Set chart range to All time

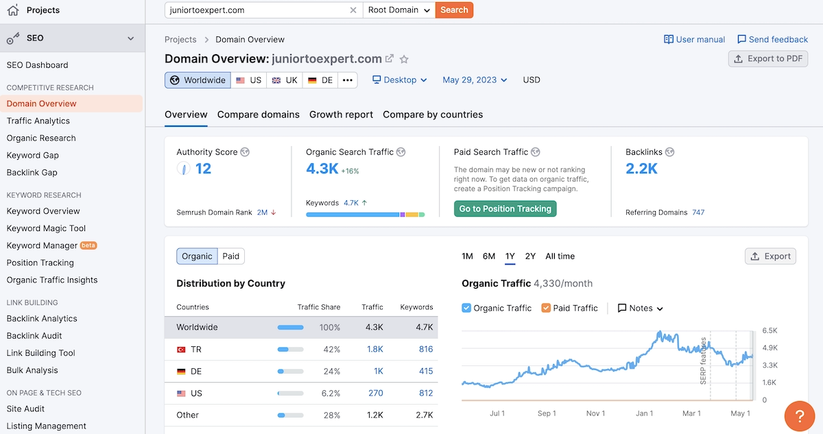click(560, 256)
